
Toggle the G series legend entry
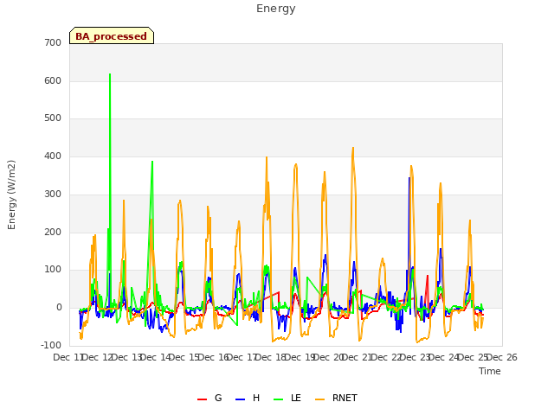click(x=209, y=398)
